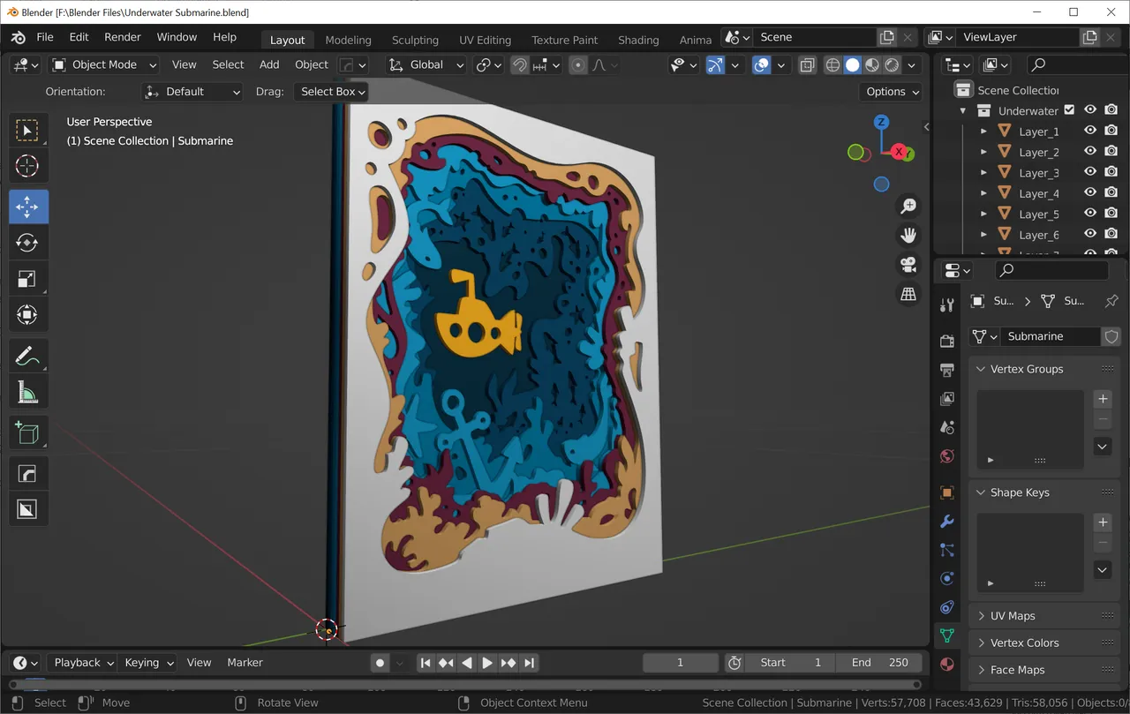The height and width of the screenshot is (714, 1130).
Task: Activate the Scale tool
Action: click(x=27, y=279)
